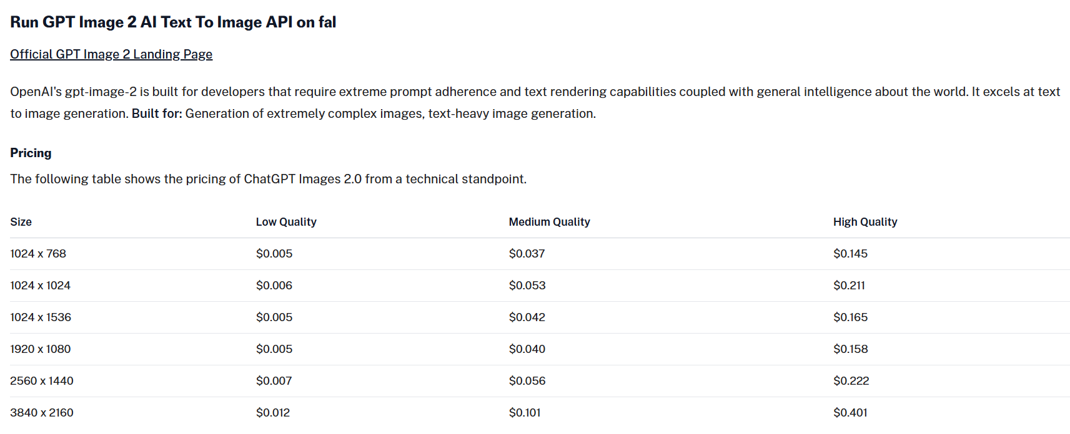This screenshot has width=1070, height=434.
Task: Click the $0.056 medium quality price
Action: pyautogui.click(x=527, y=381)
